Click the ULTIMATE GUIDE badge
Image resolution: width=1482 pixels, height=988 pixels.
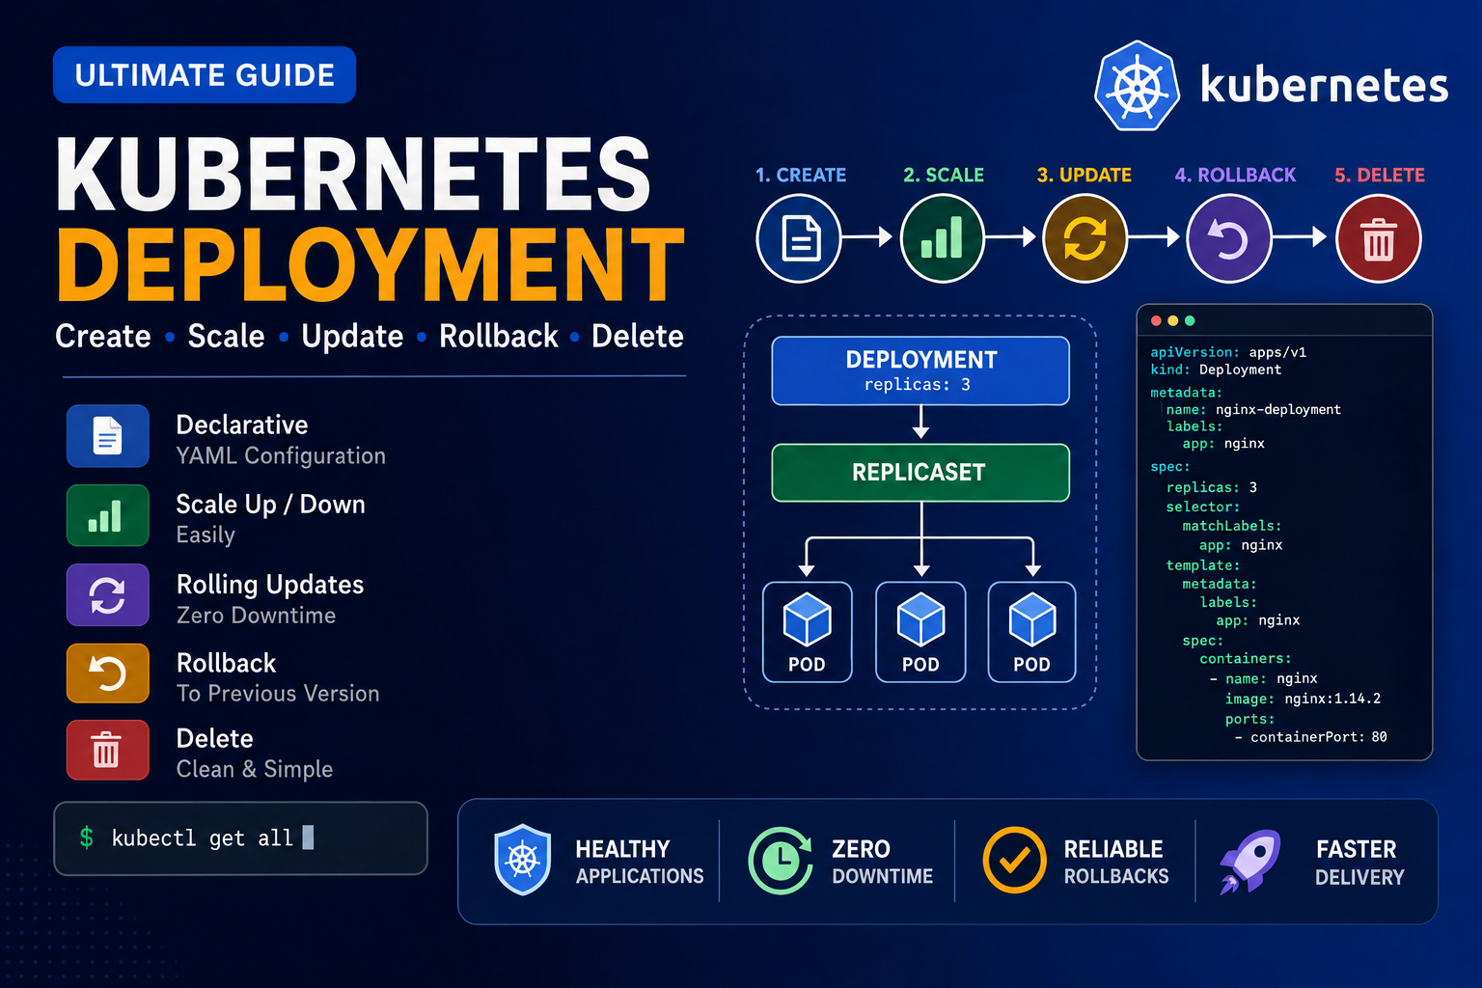(205, 75)
